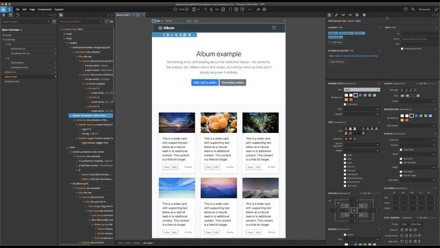
Task: Toggle the checkbox below Title field
Action: pyautogui.click(x=402, y=49)
